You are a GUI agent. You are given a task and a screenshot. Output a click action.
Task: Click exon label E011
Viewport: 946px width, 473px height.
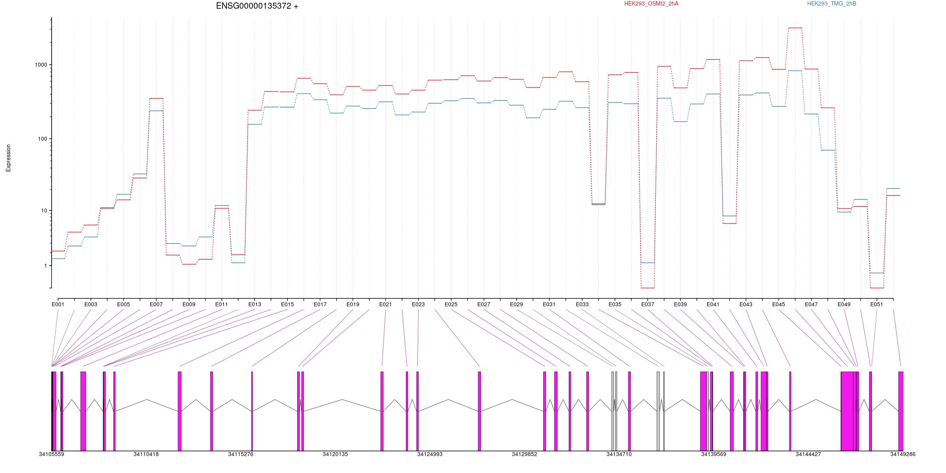pyautogui.click(x=222, y=304)
